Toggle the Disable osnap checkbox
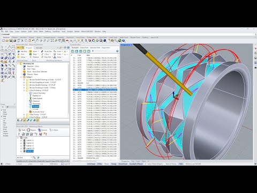 2,136
